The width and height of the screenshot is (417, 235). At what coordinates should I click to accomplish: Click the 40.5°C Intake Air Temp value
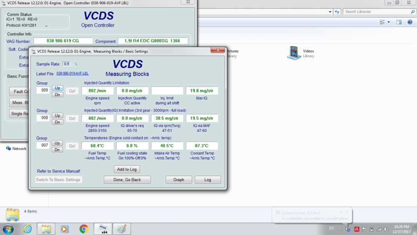coord(167,146)
